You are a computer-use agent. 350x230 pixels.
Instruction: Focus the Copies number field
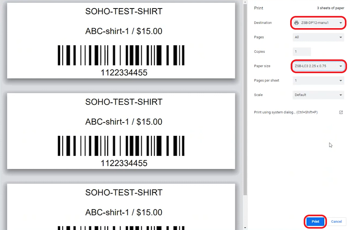pyautogui.click(x=302, y=52)
